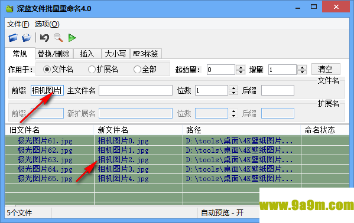Click the filename 位数 value field
This screenshot has height=223, width=354.
[212, 90]
